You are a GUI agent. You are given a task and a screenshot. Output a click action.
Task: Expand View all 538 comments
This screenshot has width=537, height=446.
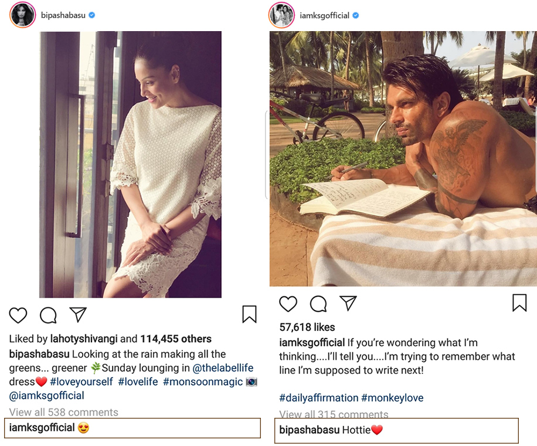(63, 412)
